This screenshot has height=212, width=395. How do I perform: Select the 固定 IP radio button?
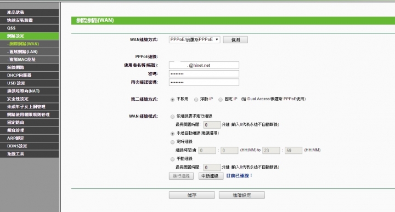coord(221,100)
